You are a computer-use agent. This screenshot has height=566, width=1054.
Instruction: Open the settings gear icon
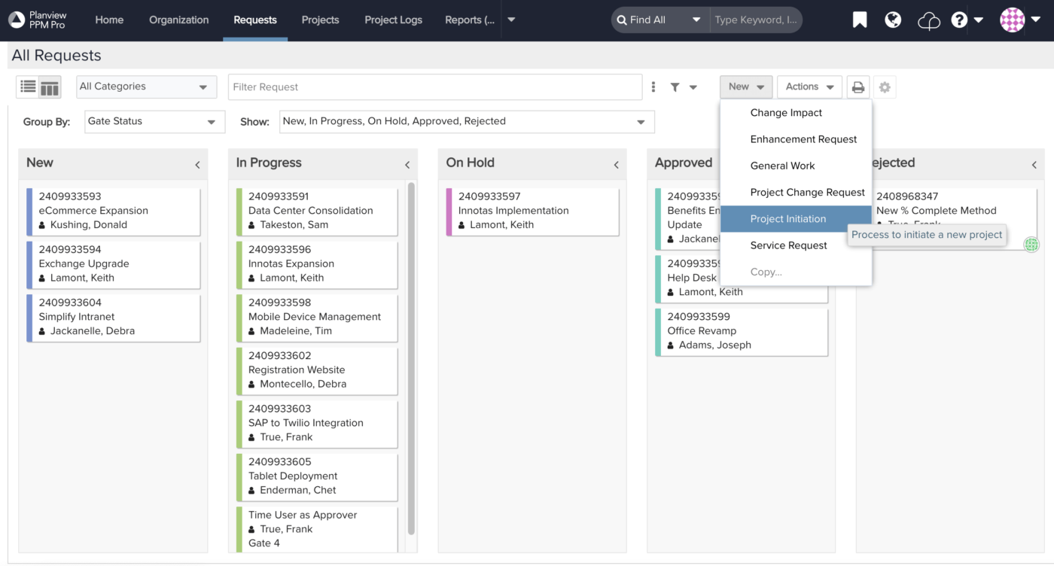[885, 87]
